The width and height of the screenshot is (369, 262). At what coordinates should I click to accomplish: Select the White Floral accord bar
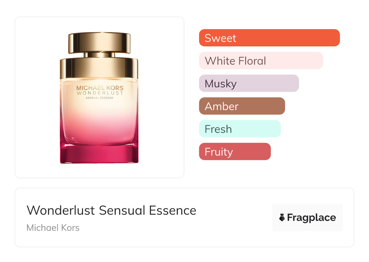click(261, 61)
